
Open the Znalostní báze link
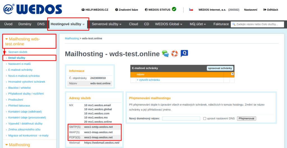127,10
